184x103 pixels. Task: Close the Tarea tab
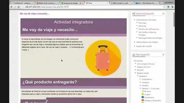point(108,3)
